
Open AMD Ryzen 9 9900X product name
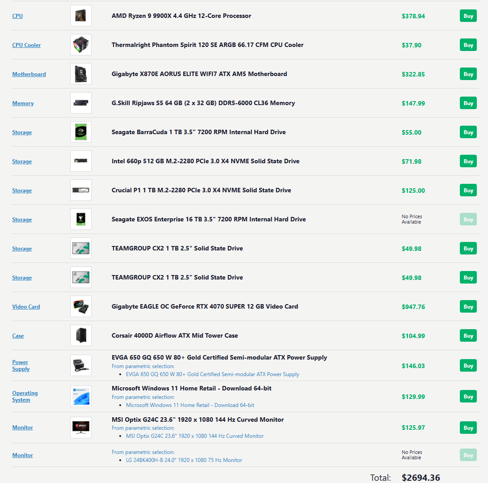pyautogui.click(x=181, y=16)
